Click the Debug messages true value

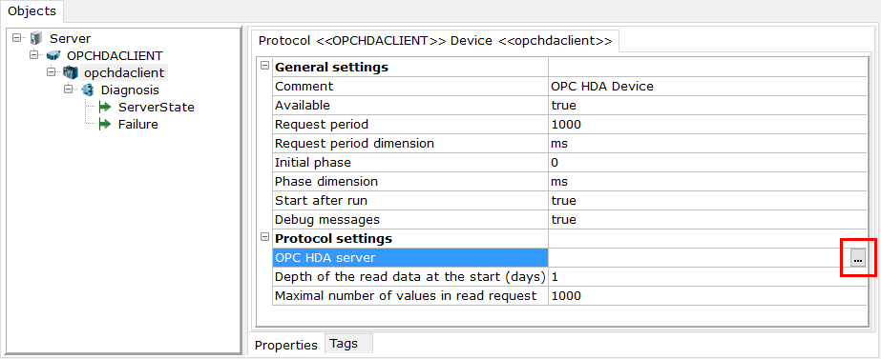pos(707,219)
